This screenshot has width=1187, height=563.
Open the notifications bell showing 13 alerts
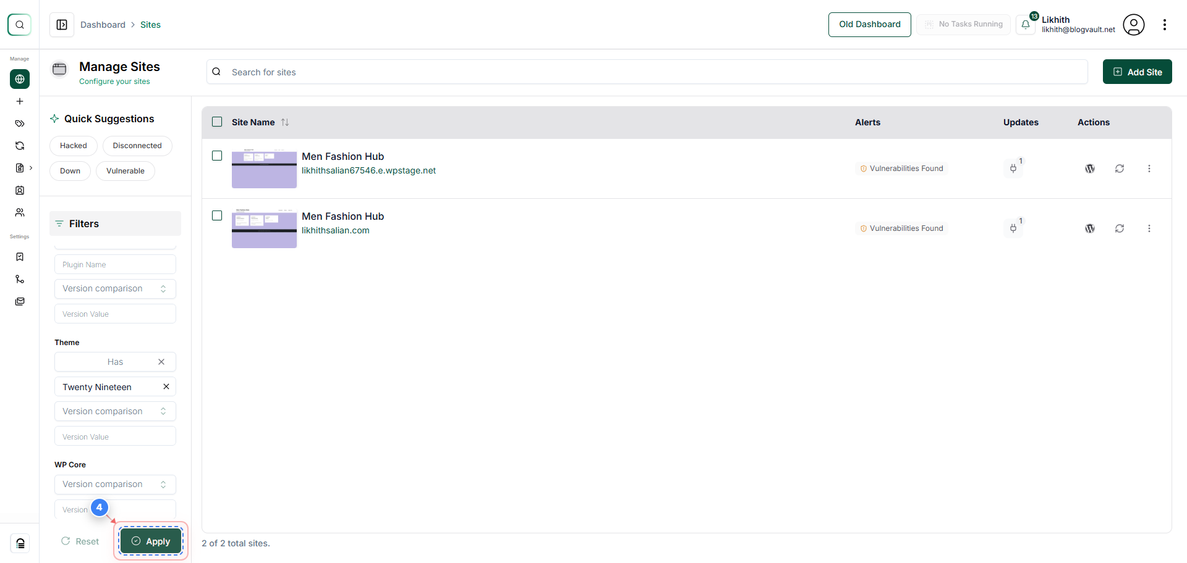(1026, 25)
